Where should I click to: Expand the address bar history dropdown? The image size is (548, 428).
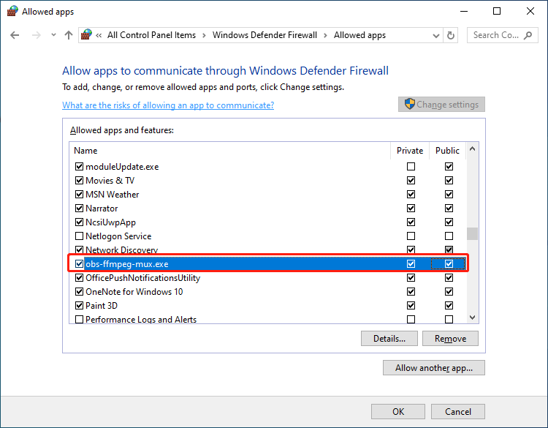pyautogui.click(x=435, y=35)
